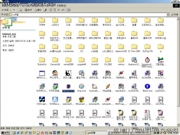The width and height of the screenshot is (180, 135).
Task: Select the VODReco file icon
Action: point(55,100)
